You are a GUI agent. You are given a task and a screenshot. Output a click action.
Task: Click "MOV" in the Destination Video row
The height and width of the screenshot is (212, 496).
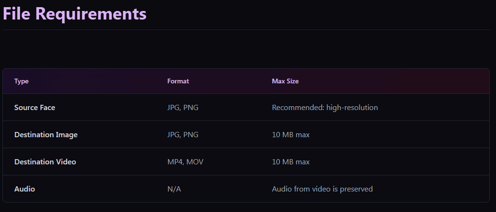195,162
